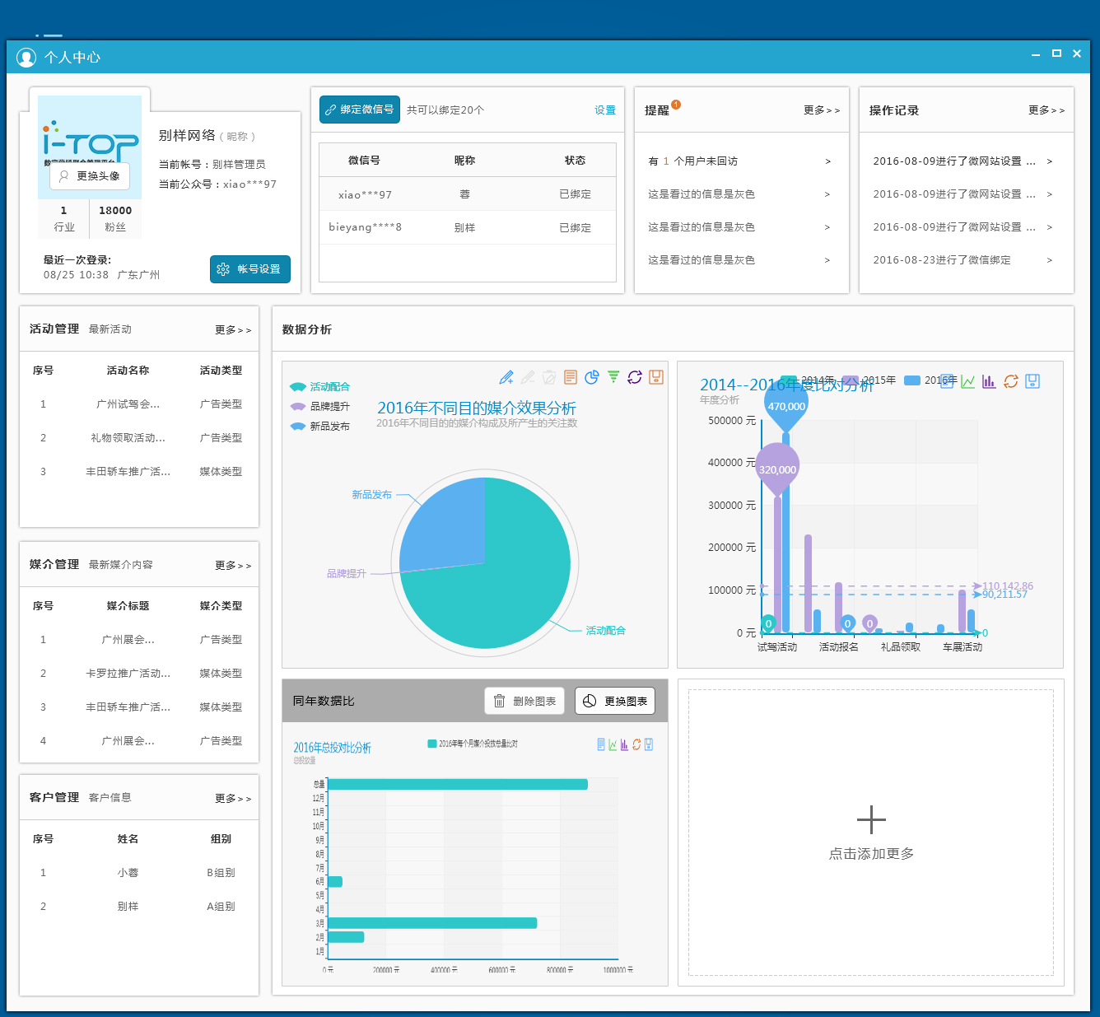
Task: Open data view icon on 2016年总投对比分析 chart
Action: pos(601,744)
